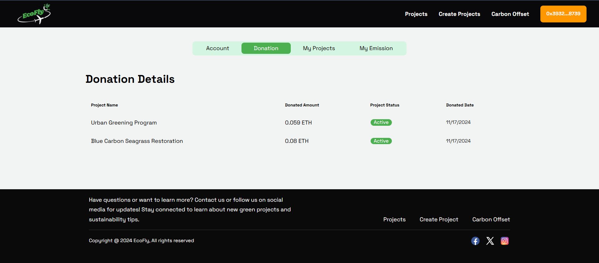This screenshot has width=599, height=263.
Task: Click the Project Name column header
Action: point(105,105)
